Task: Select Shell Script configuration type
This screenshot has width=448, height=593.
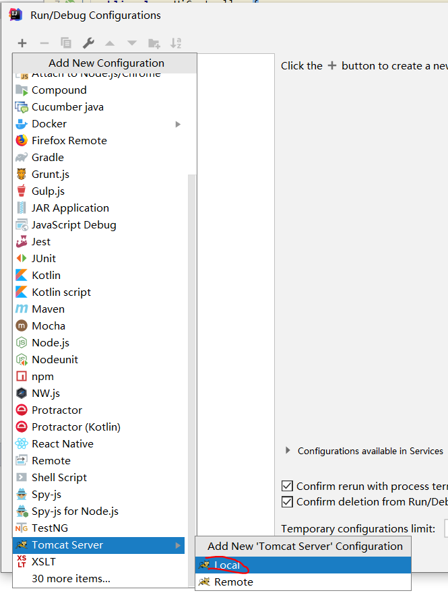Action: click(x=59, y=478)
